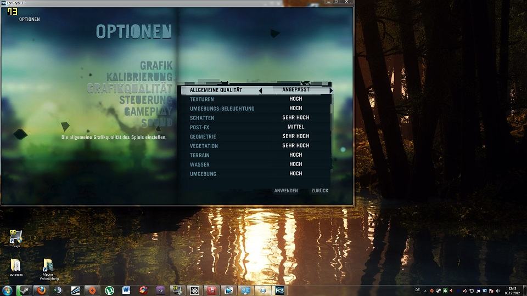Change the Wasser Hoch setting
Screen dimensions: 527x296
[296, 164]
